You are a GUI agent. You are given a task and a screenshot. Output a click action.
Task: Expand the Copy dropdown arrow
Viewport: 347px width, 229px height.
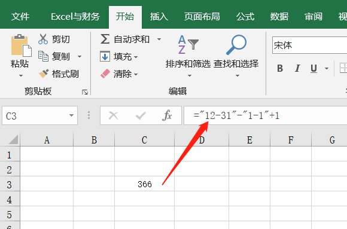(80, 57)
